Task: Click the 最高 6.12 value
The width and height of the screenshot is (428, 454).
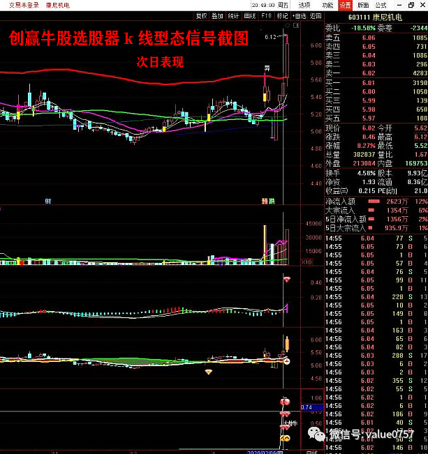Action: click(421, 137)
